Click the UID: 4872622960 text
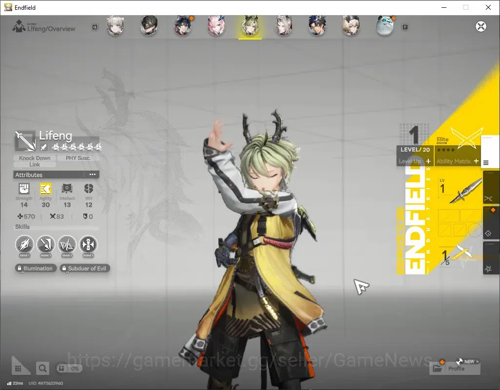This screenshot has height=390, width=500. (x=46, y=383)
